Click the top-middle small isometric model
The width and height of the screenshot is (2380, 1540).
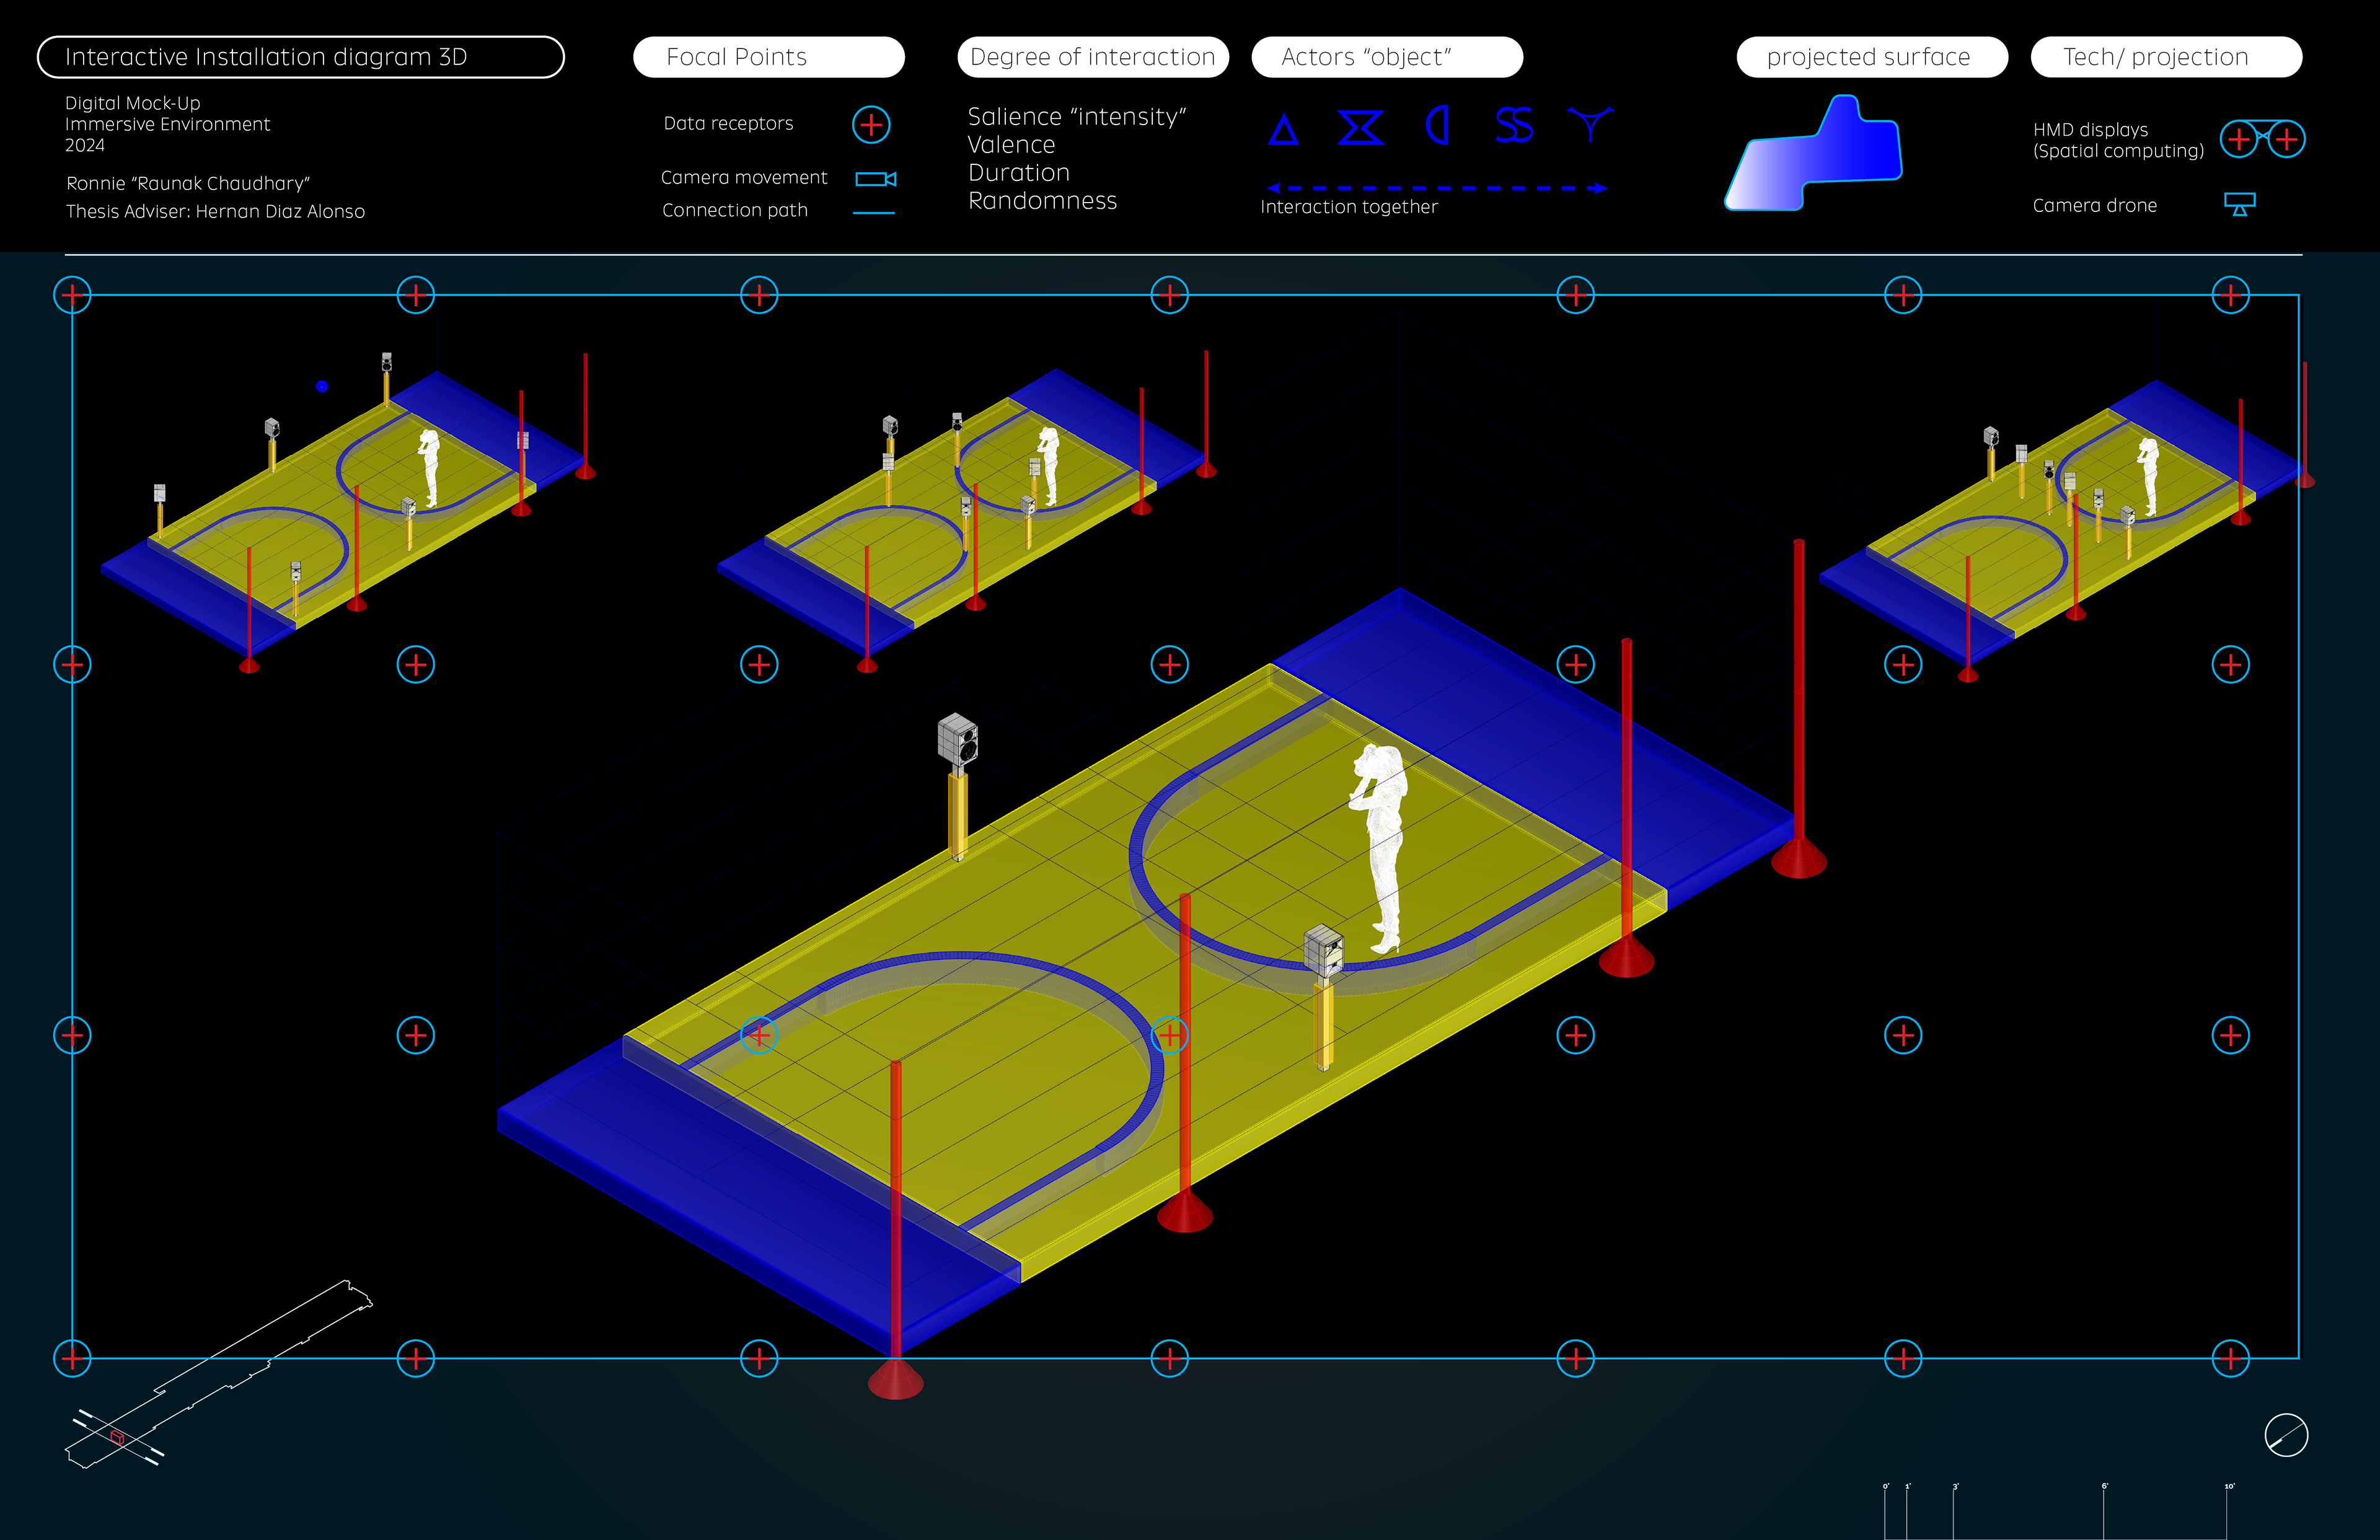pyautogui.click(x=967, y=512)
